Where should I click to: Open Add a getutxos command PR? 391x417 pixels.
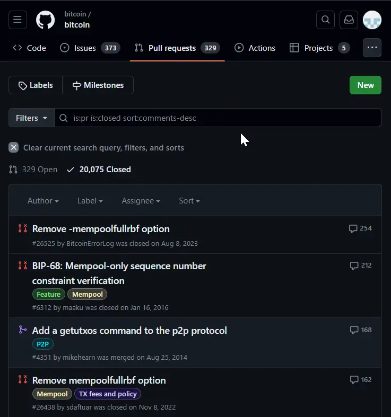pyautogui.click(x=129, y=331)
